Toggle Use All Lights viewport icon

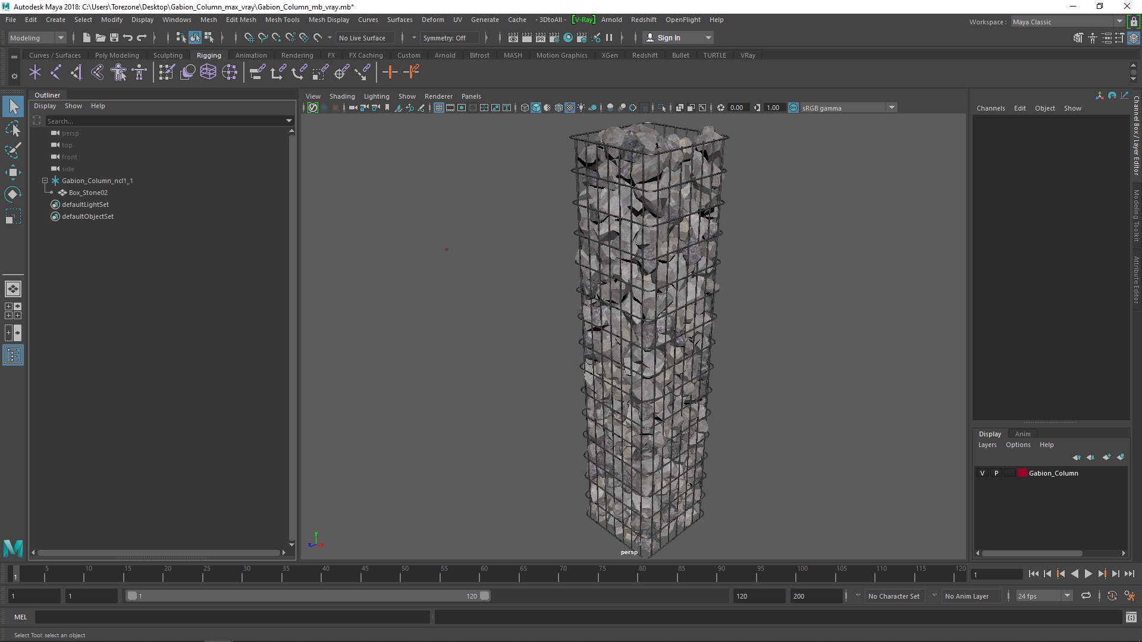click(x=581, y=108)
